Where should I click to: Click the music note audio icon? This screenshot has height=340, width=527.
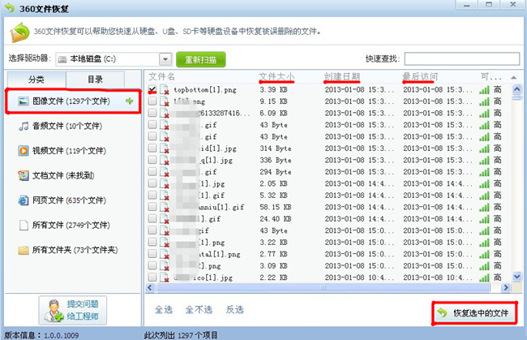[24, 126]
